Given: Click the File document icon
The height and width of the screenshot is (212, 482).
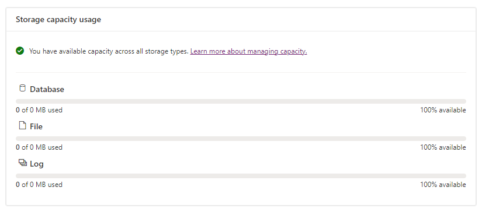Looking at the screenshot, I should point(22,125).
